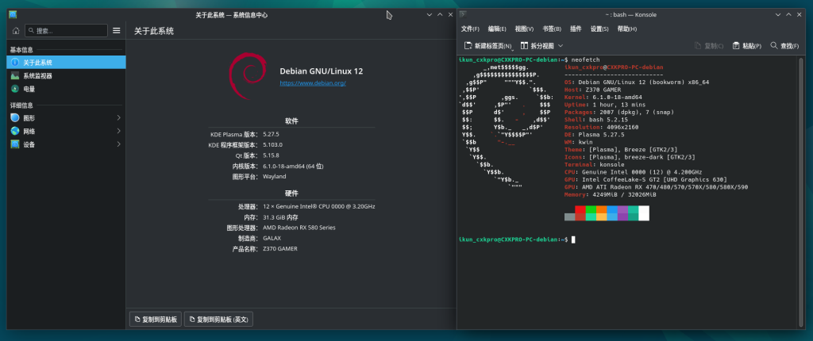Image resolution: width=813 pixels, height=341 pixels.
Task: Click the Qt version value 5.15.8
Action: click(271, 155)
